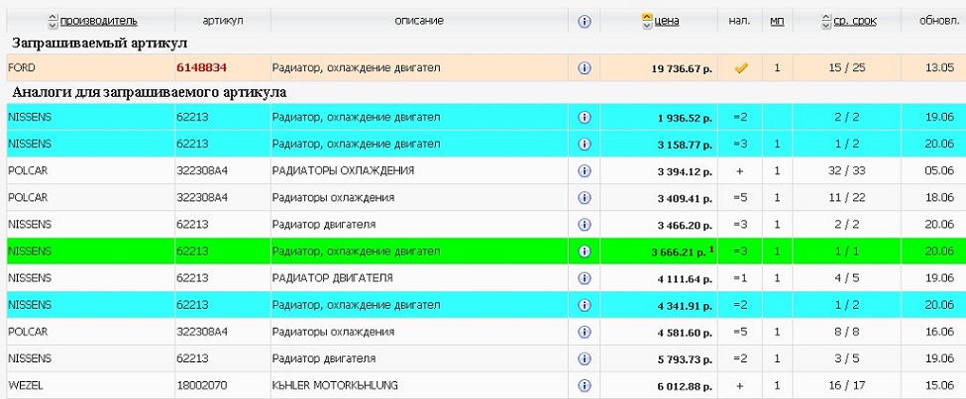
Task: Open the red article number 6148834
Action: click(x=201, y=67)
